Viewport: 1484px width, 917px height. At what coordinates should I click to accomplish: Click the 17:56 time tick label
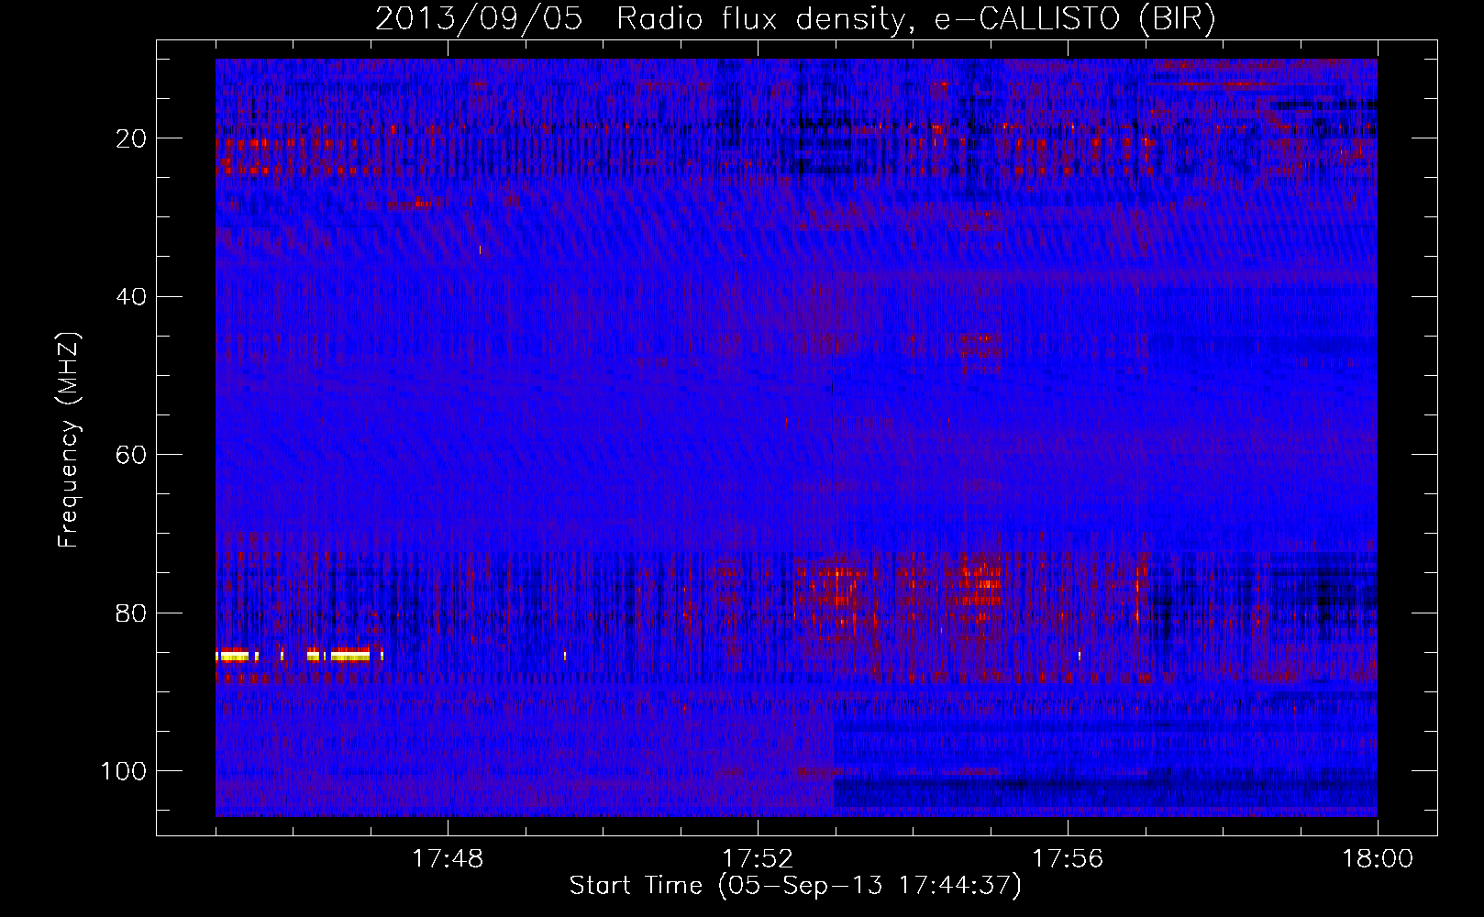(x=1068, y=859)
